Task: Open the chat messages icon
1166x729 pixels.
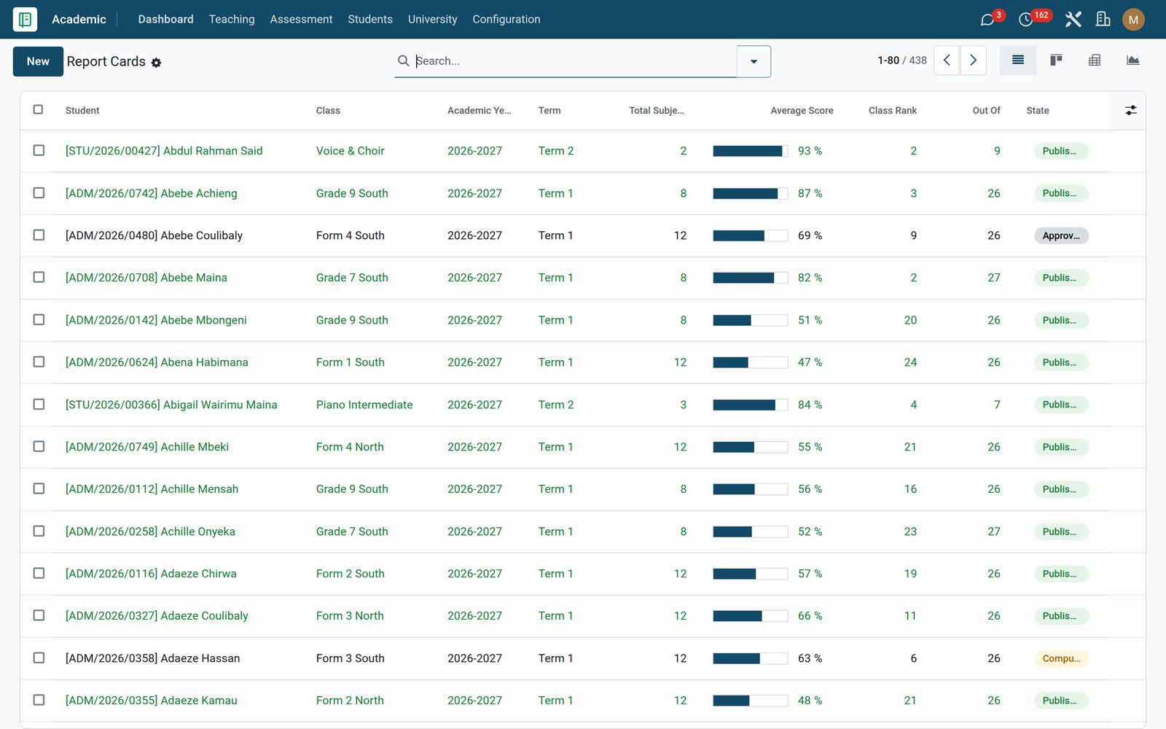Action: pos(987,20)
